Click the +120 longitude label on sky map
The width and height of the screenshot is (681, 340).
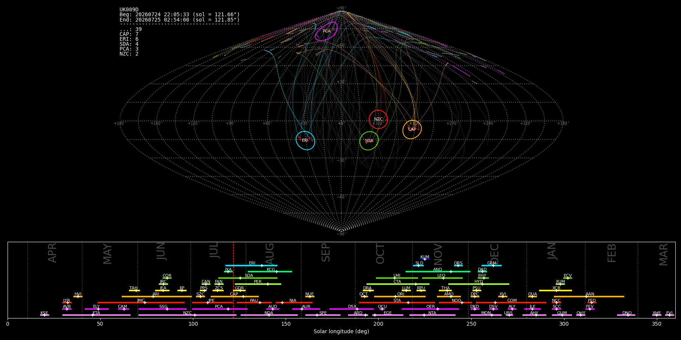point(193,124)
